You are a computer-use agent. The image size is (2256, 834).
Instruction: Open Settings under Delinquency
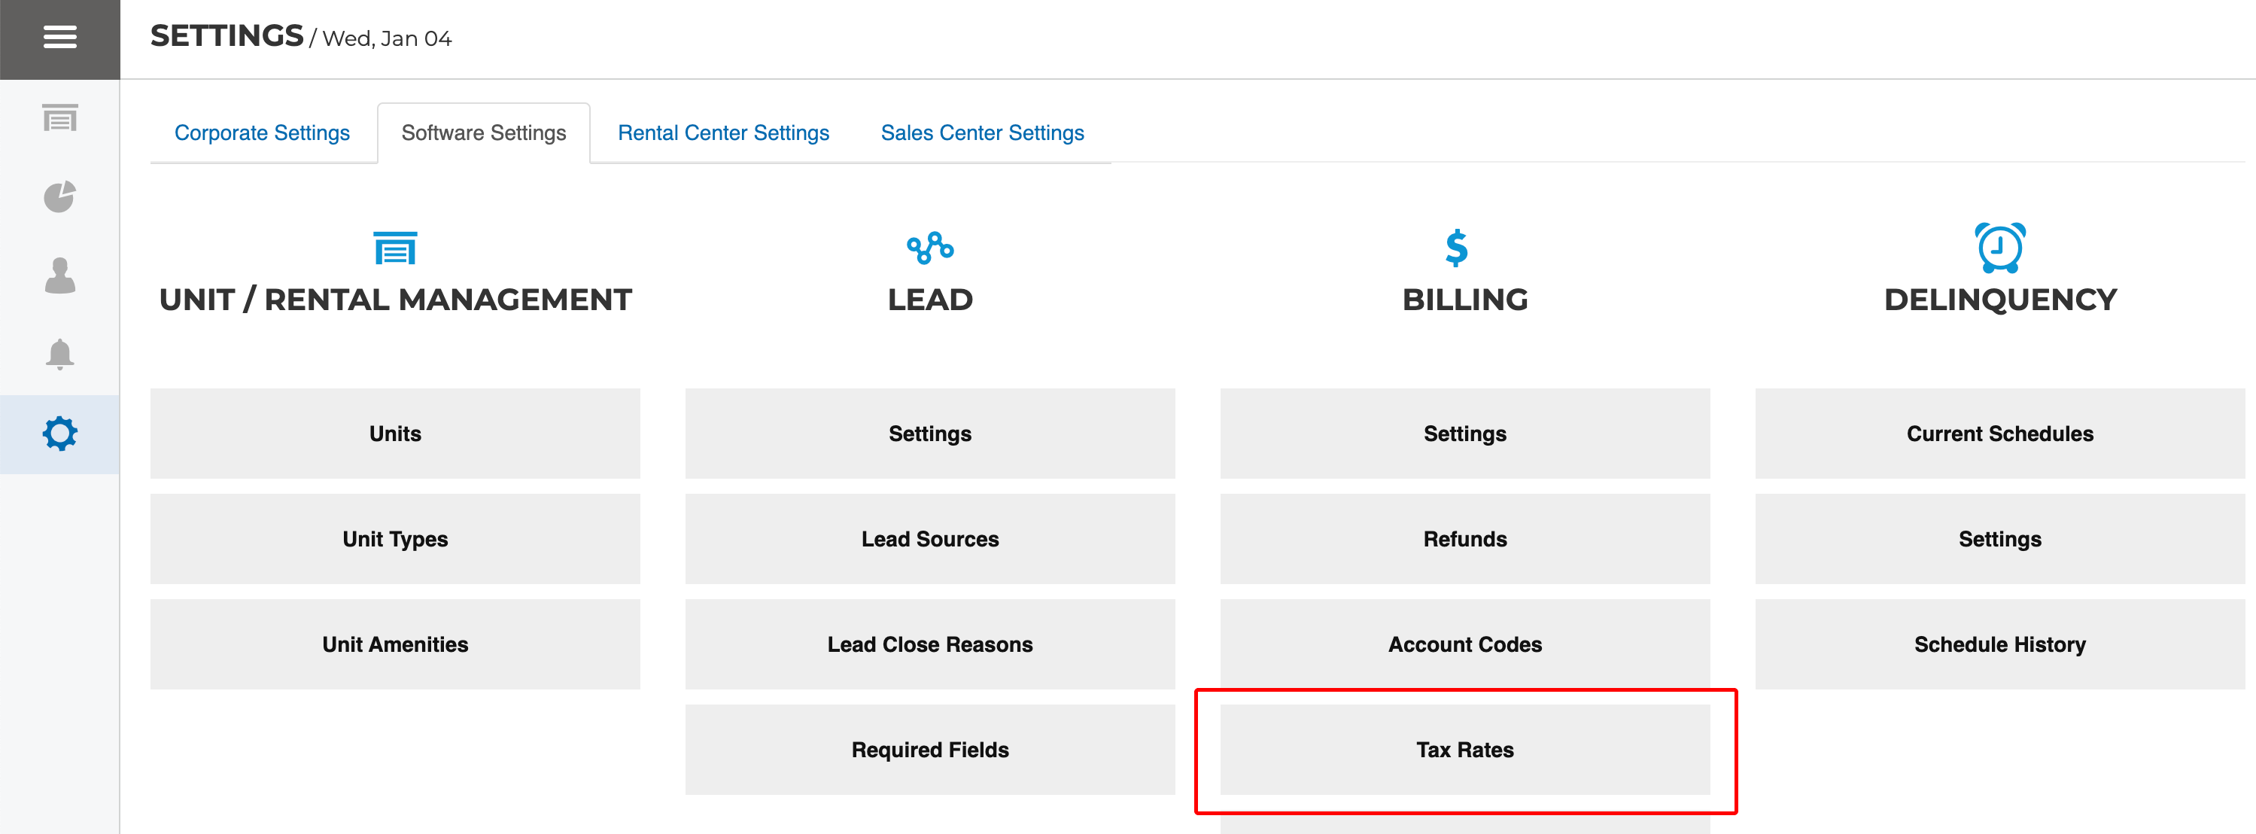tap(2000, 539)
